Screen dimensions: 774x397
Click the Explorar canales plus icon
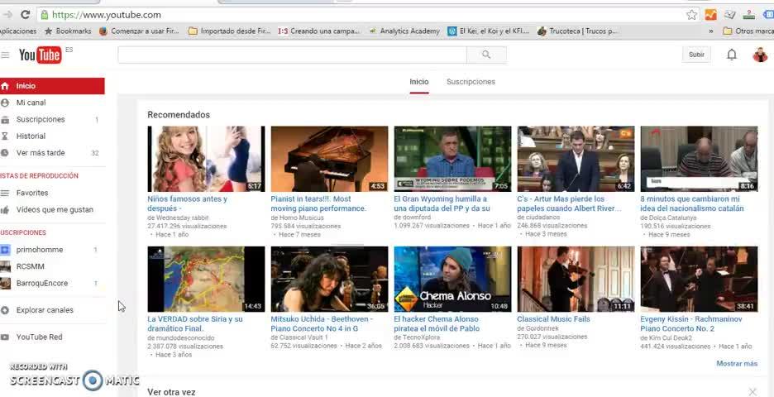pyautogui.click(x=5, y=310)
